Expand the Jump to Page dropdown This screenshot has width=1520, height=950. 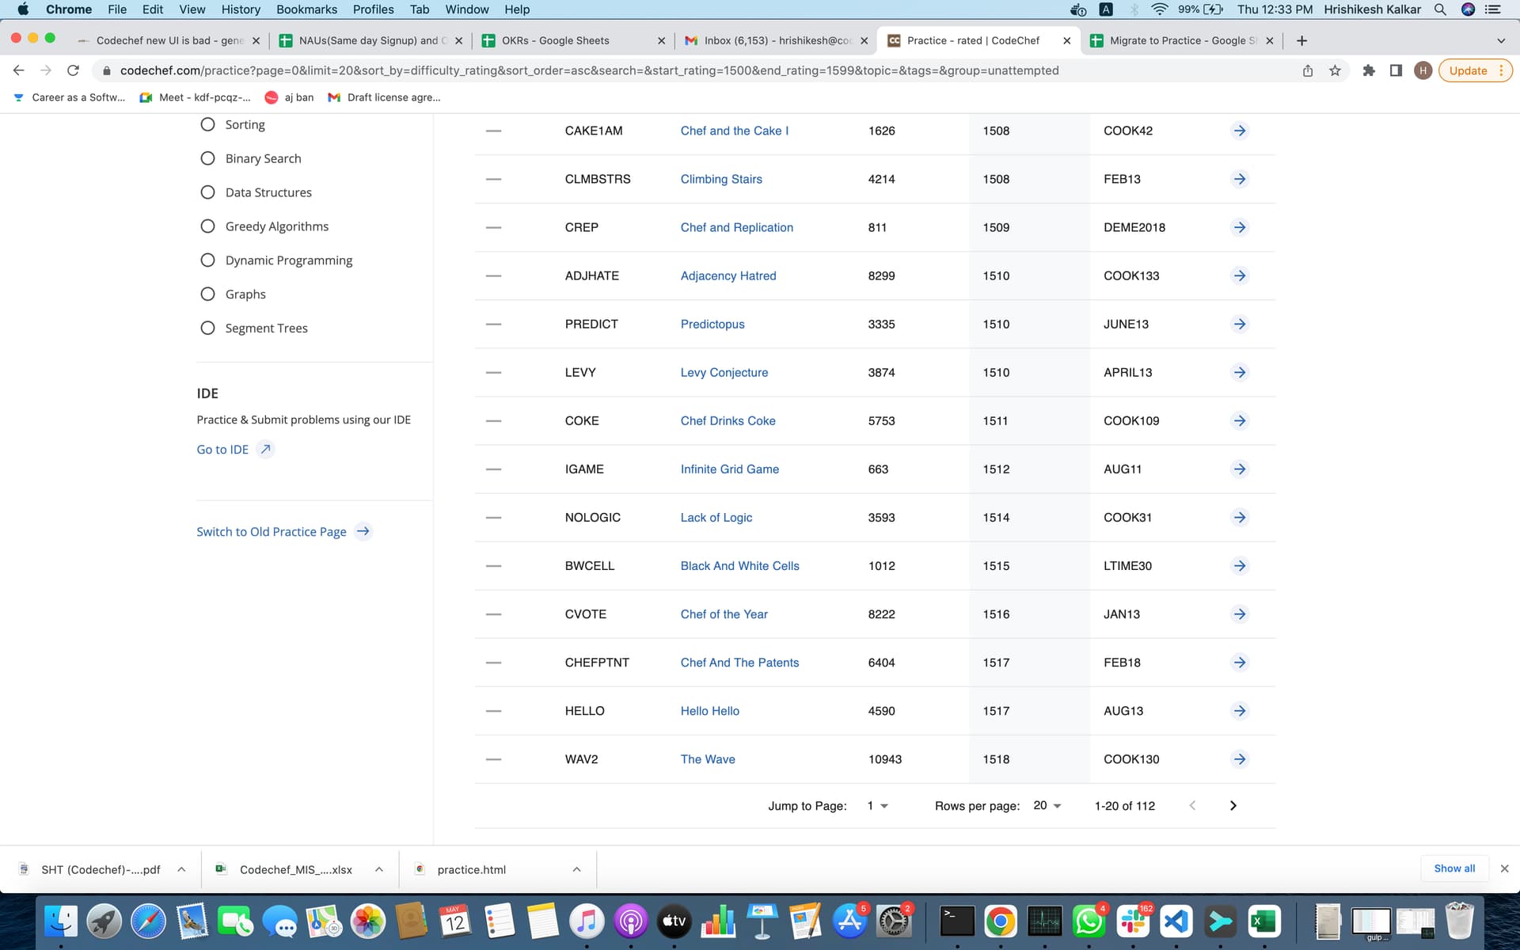(x=877, y=805)
